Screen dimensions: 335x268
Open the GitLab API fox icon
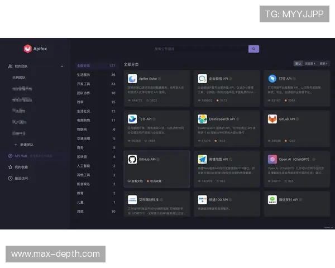tap(272, 119)
